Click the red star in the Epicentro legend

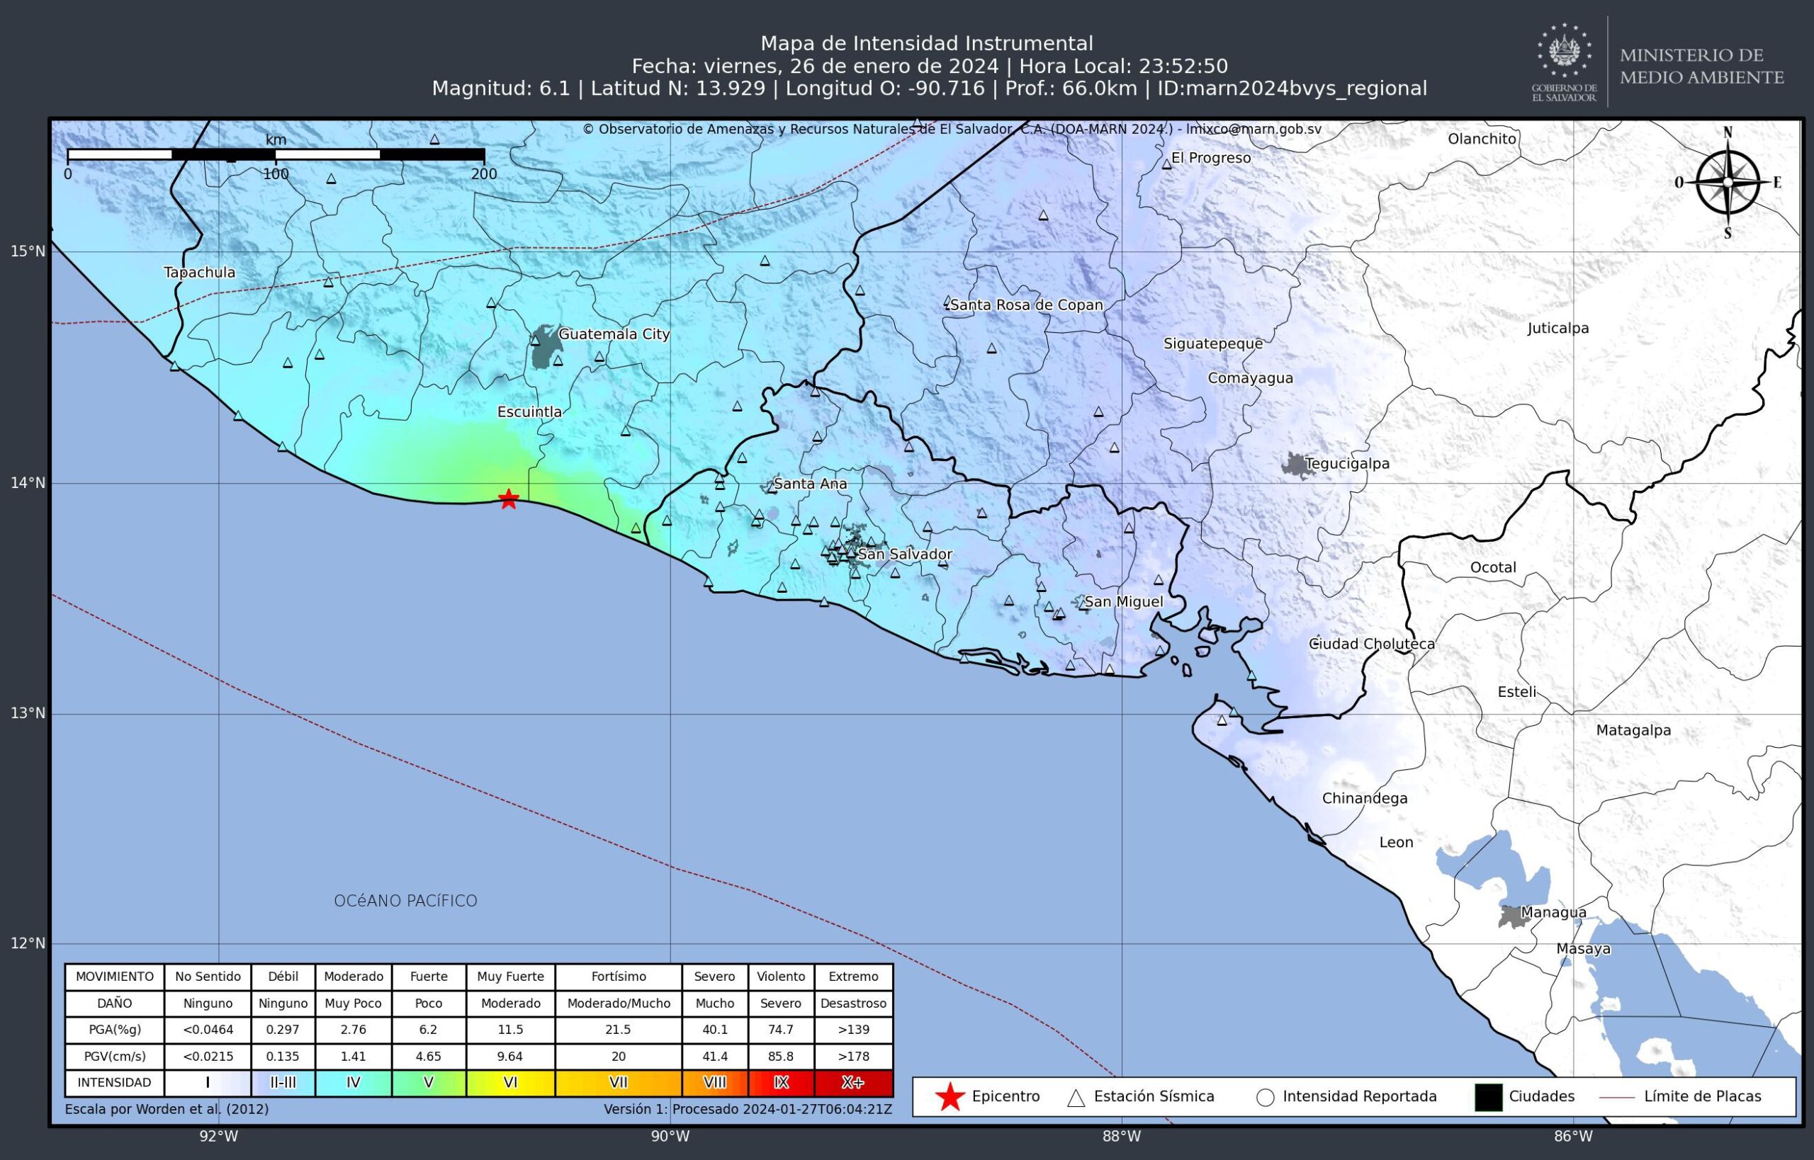click(x=950, y=1097)
